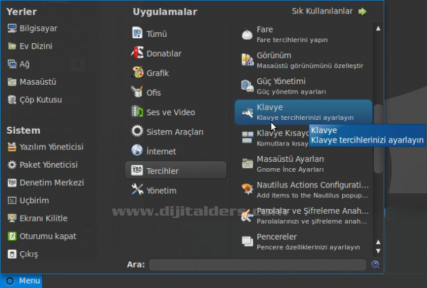Select Yönetim tools icon

tap(137, 189)
